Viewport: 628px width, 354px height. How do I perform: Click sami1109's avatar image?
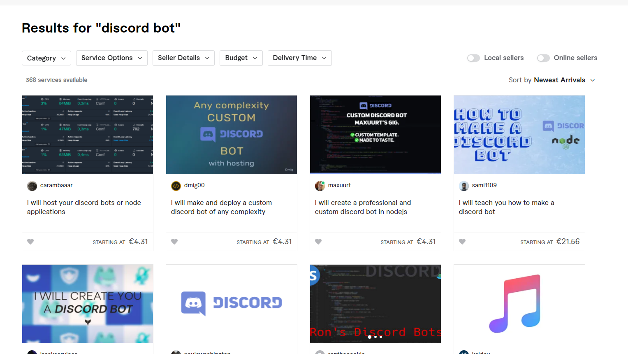point(464,186)
